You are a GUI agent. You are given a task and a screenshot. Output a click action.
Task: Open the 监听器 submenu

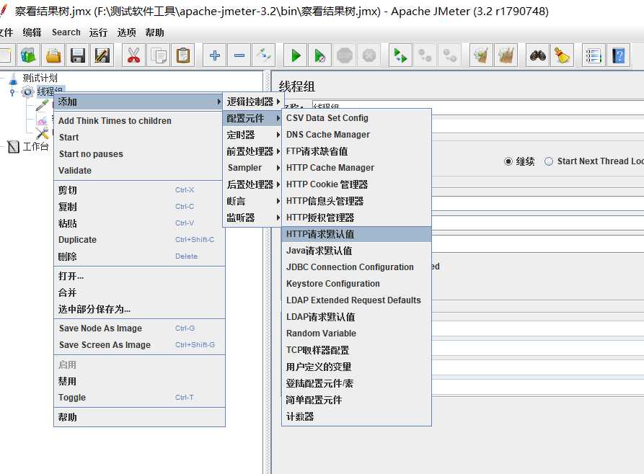(253, 218)
